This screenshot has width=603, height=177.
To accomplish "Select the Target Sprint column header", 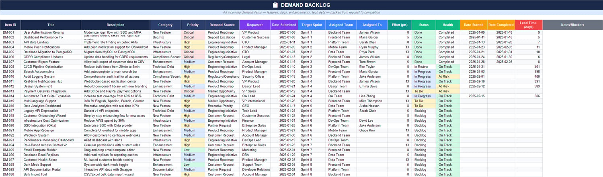I will 312,25.
